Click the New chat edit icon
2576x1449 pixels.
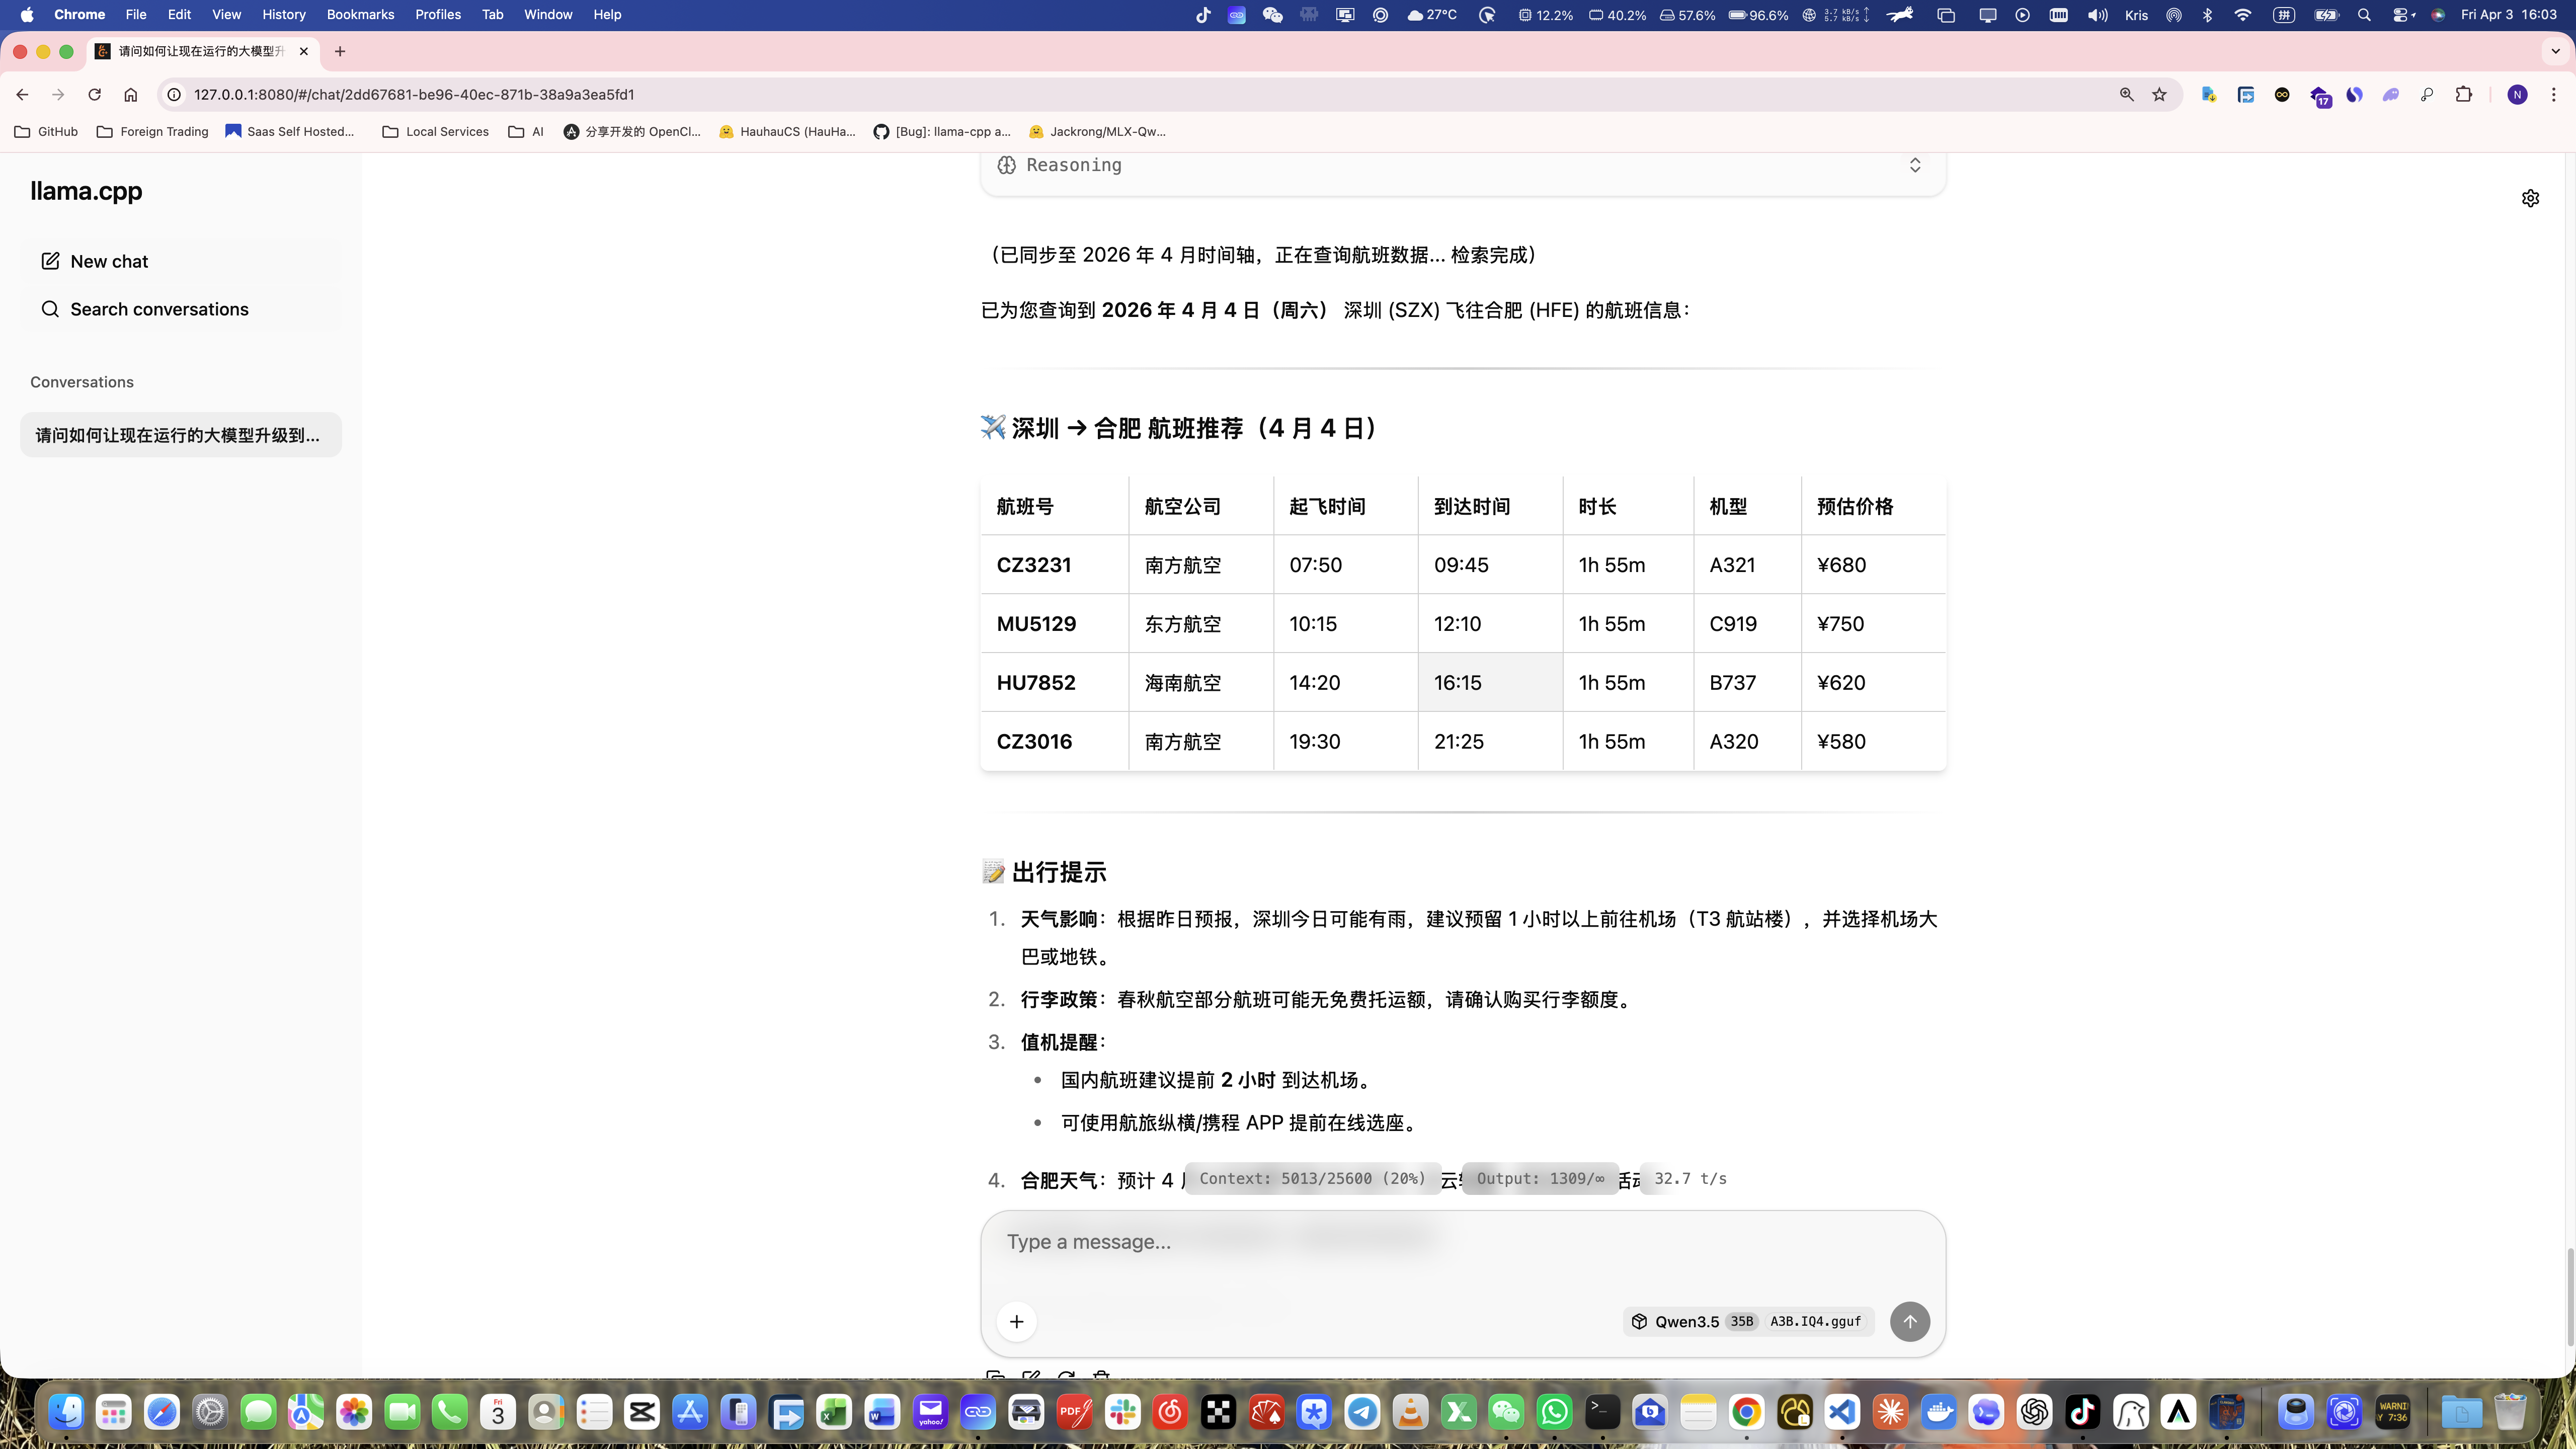coord(50,261)
